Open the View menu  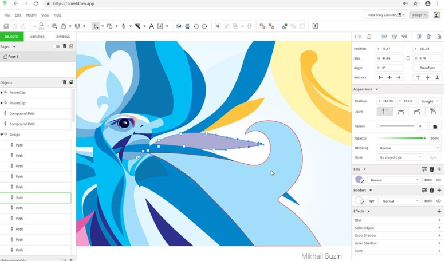click(45, 15)
